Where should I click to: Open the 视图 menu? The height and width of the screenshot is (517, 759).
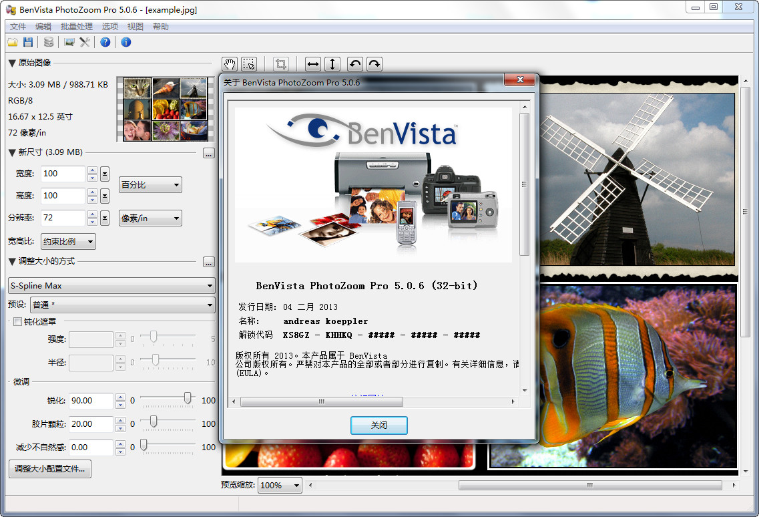pos(136,27)
